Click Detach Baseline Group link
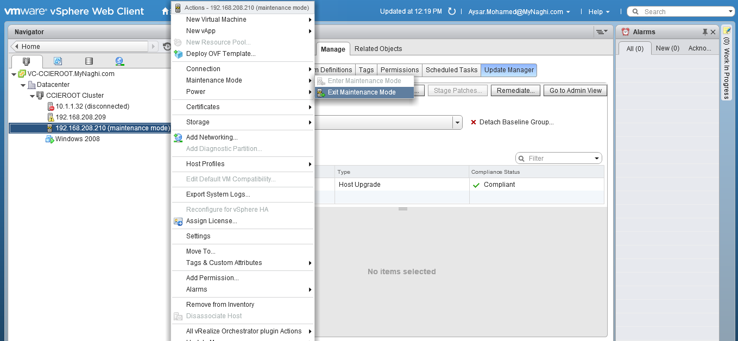The image size is (738, 341). (516, 122)
